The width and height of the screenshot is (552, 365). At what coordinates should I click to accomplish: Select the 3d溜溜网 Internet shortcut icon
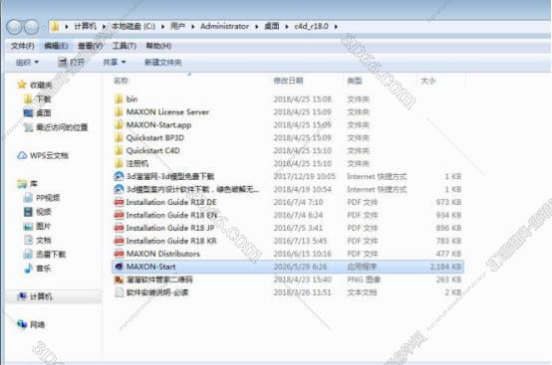[x=119, y=176]
